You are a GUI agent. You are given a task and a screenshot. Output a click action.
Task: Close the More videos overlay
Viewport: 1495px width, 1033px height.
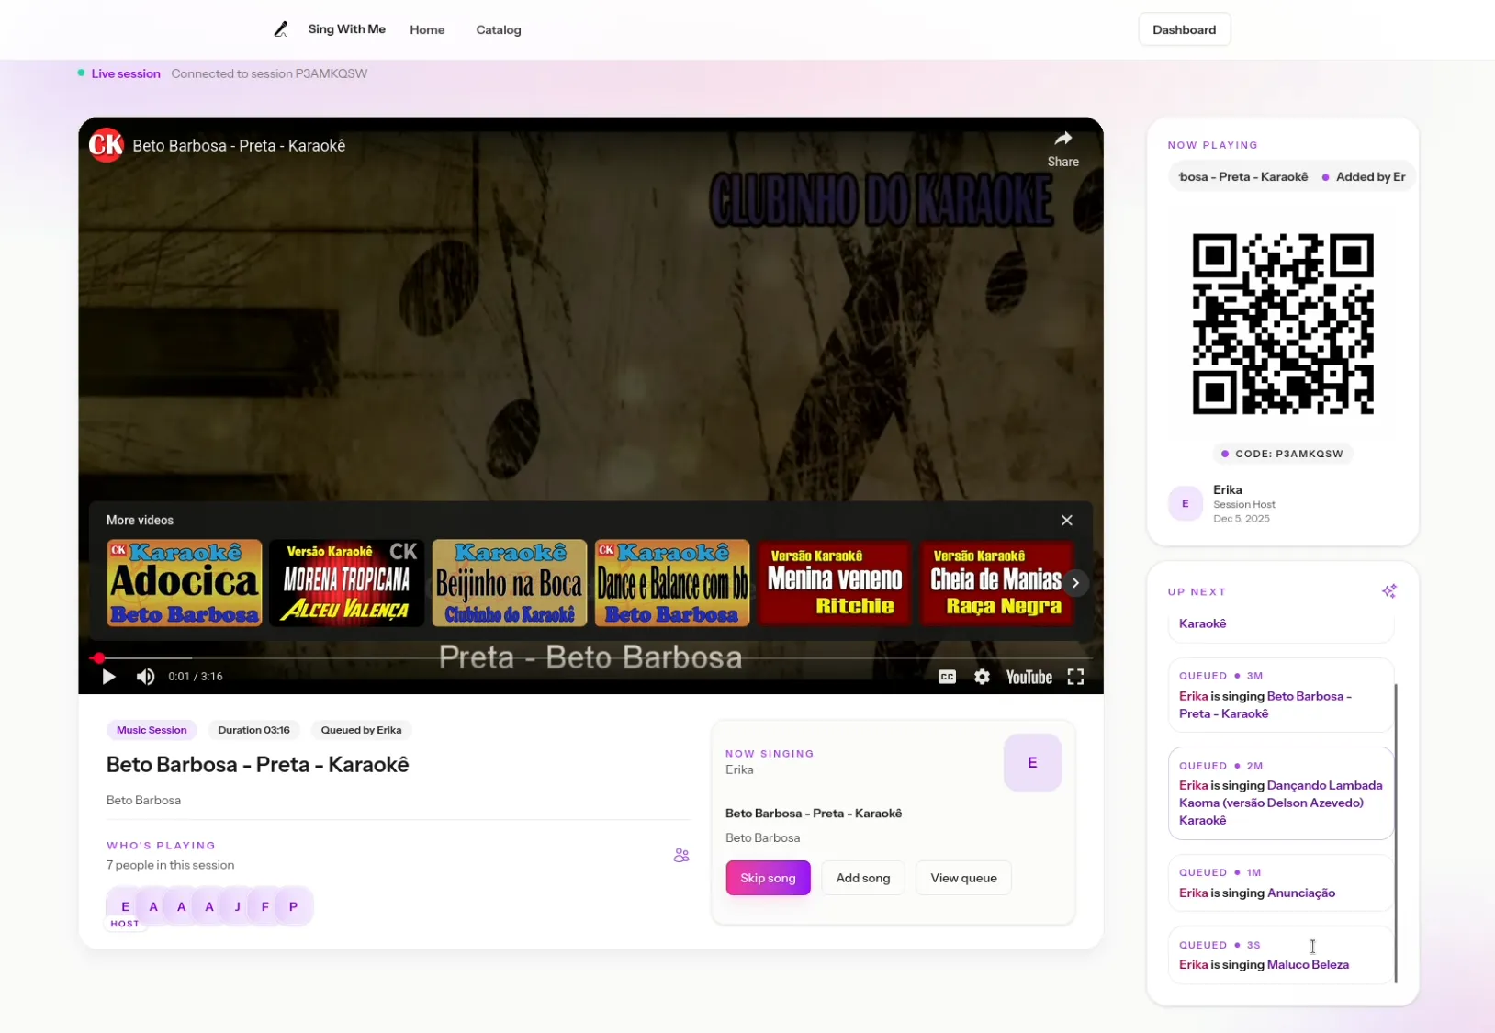tap(1066, 520)
